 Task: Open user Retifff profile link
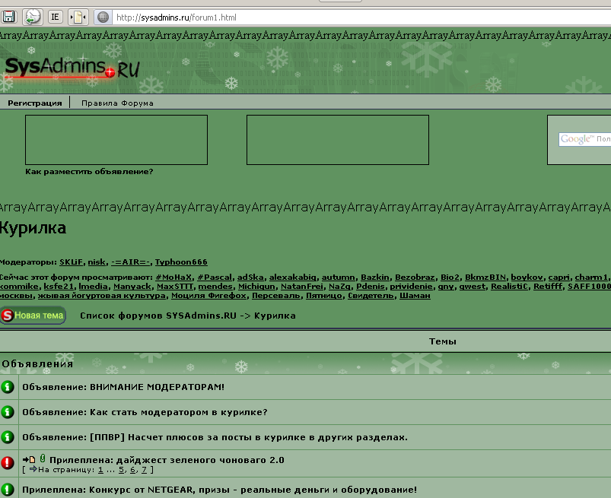(x=548, y=287)
